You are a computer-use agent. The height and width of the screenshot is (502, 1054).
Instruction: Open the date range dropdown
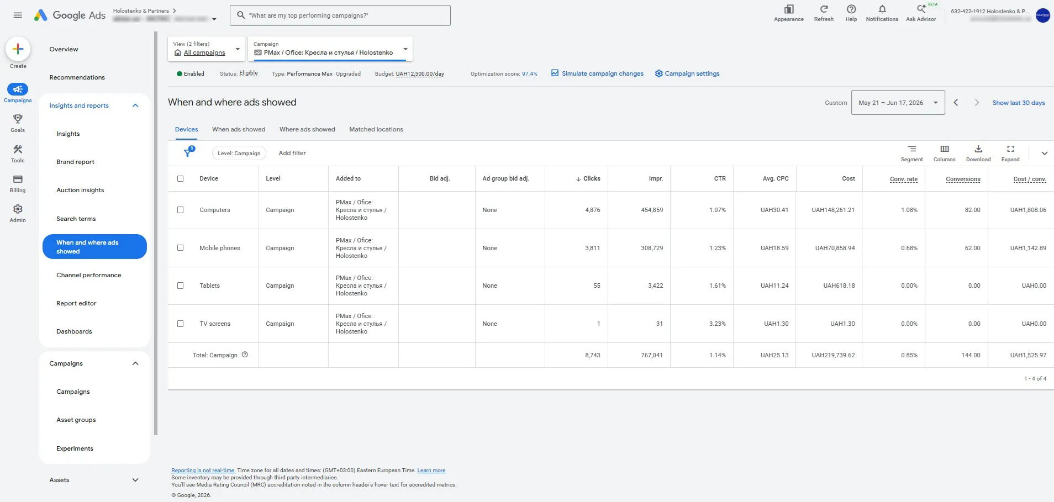[898, 103]
